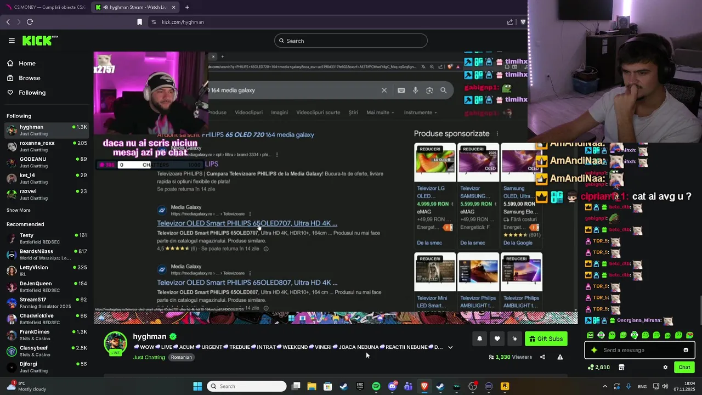This screenshot has height=395, width=702.
Task: Click the Windows taskbar Search box
Action: click(x=247, y=386)
